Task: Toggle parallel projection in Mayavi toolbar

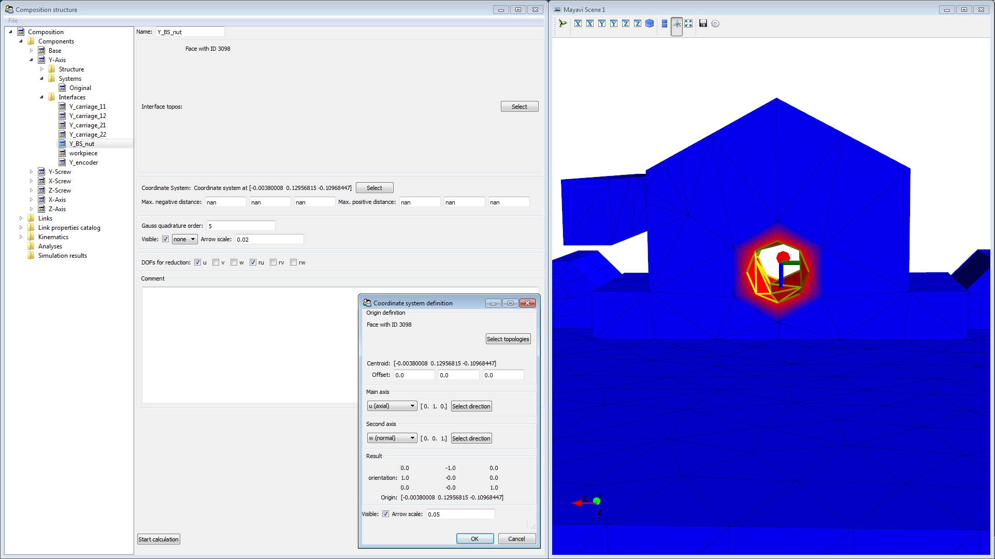Action: click(665, 23)
